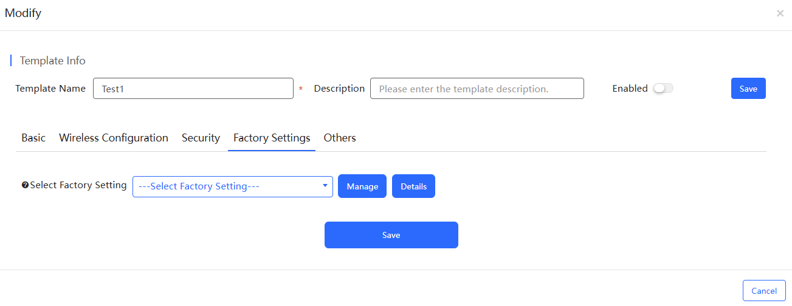Click the Manage button

[x=362, y=186]
